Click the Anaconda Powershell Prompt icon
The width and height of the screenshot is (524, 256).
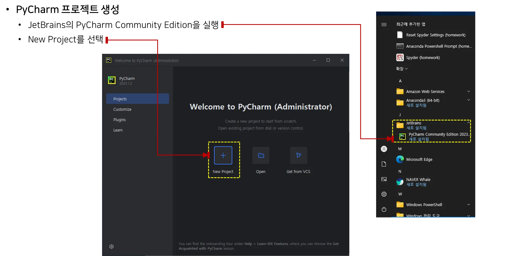click(400, 46)
